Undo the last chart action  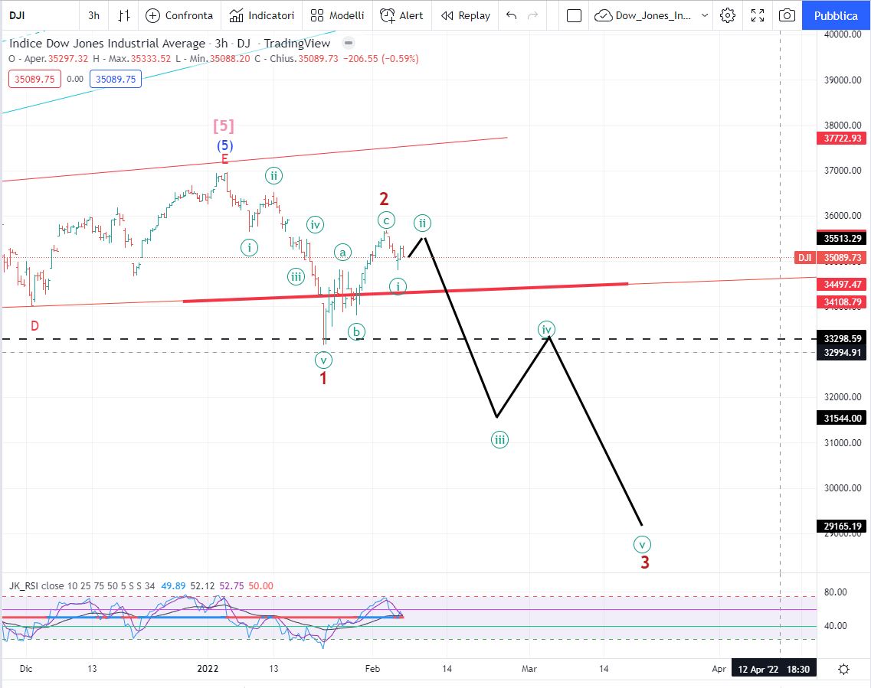(512, 15)
